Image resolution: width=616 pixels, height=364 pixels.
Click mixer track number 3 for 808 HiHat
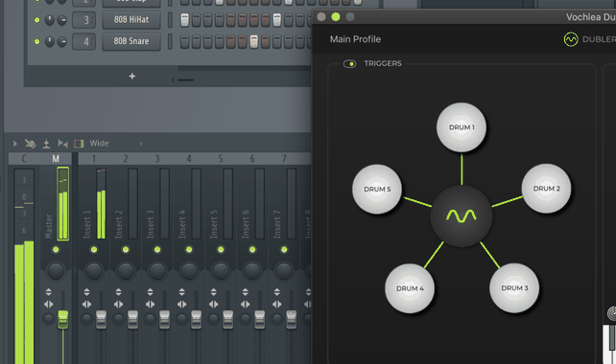tap(84, 19)
